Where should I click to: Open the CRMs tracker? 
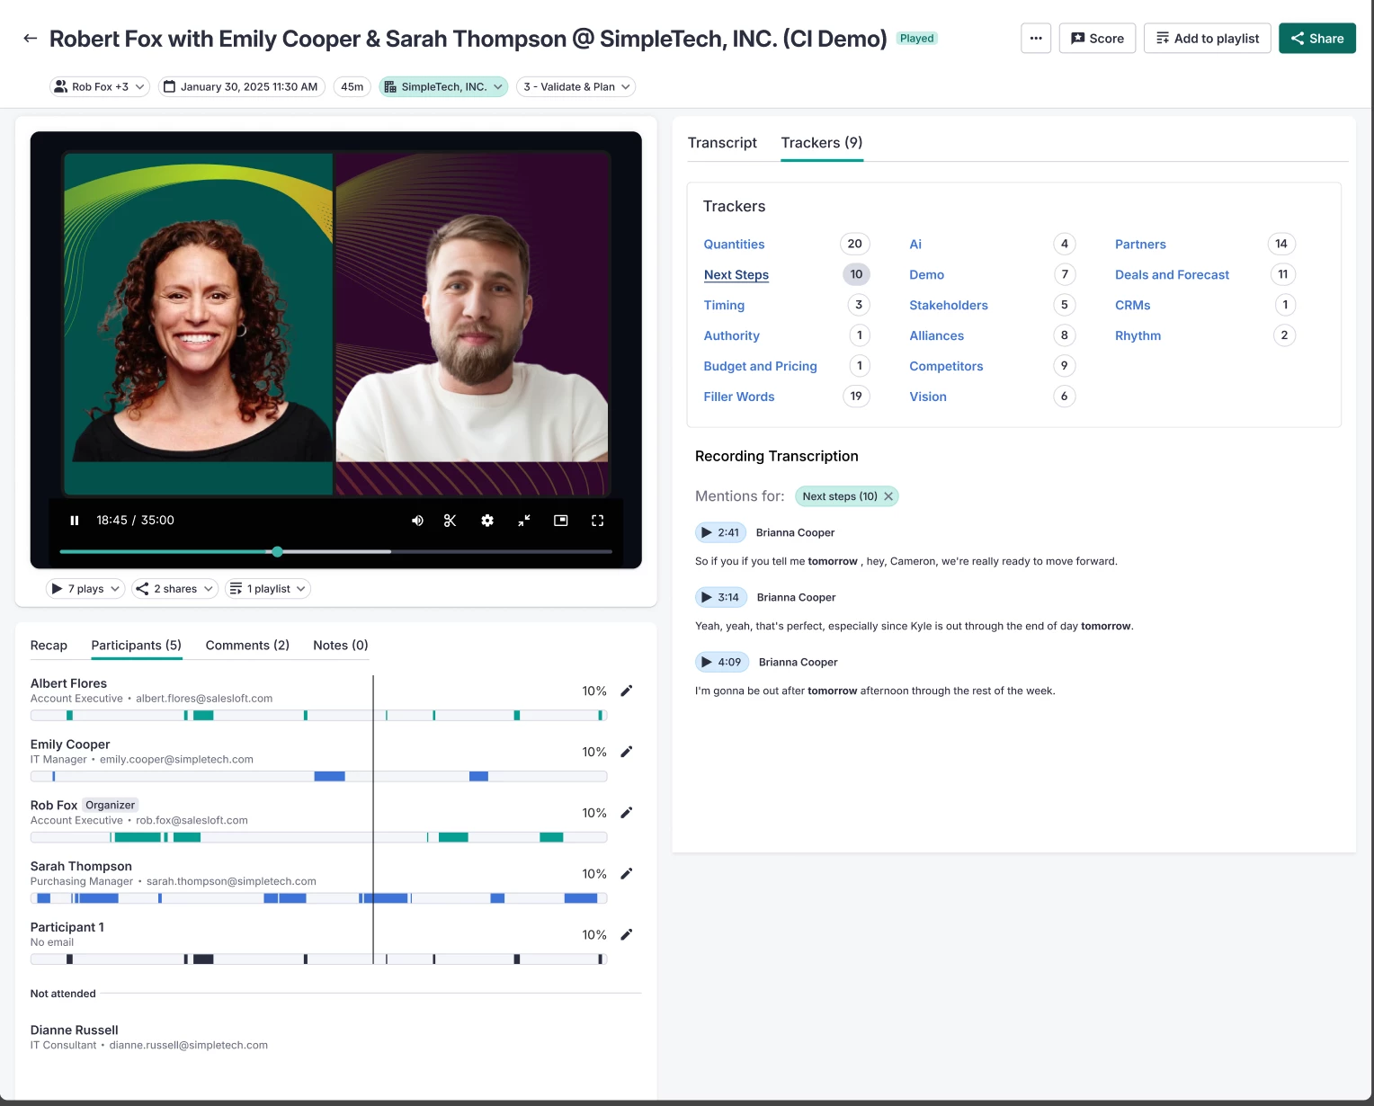click(x=1132, y=306)
